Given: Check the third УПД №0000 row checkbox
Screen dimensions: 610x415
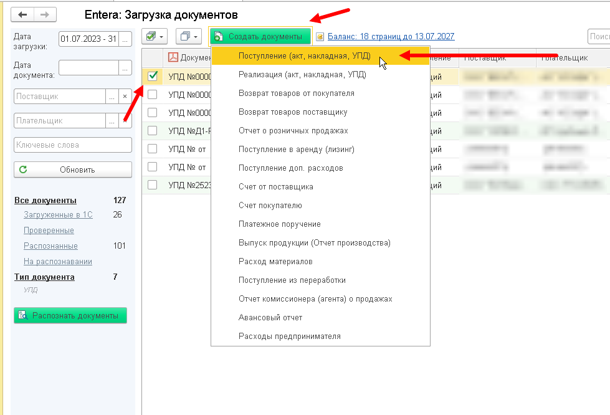Looking at the screenshot, I should pyautogui.click(x=153, y=112).
